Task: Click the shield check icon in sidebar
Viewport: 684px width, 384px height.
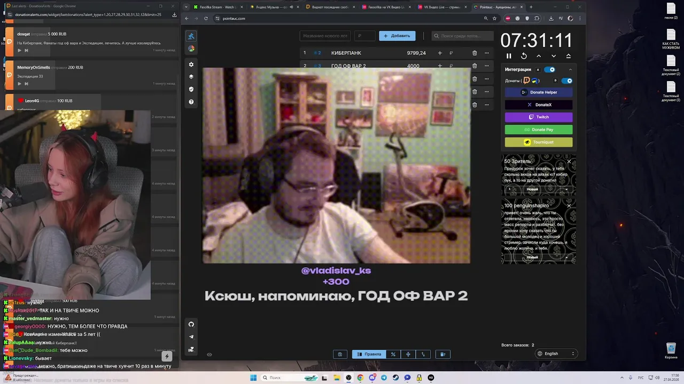Action: (191, 89)
